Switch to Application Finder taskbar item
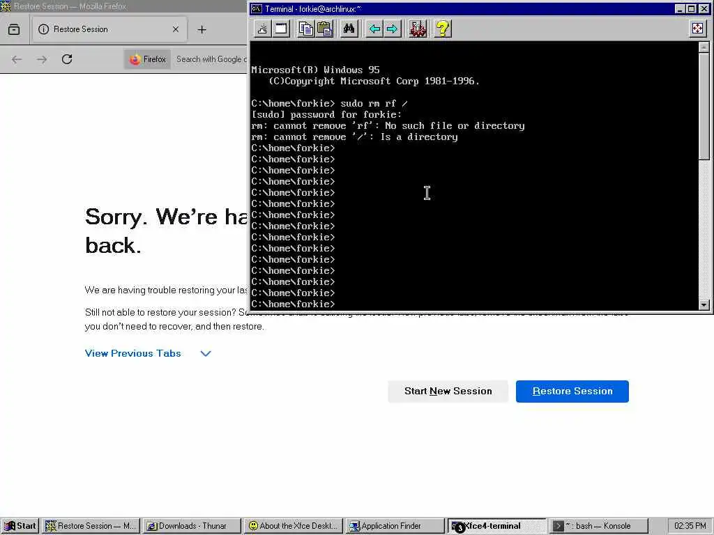This screenshot has width=714, height=535. (x=395, y=526)
